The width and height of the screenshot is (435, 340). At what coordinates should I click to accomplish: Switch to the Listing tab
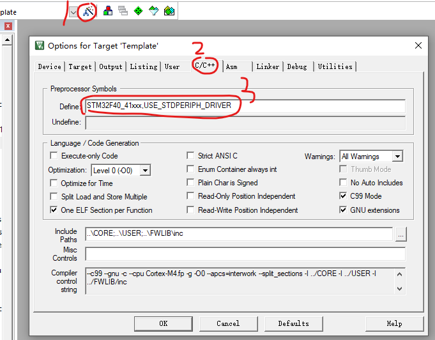pos(144,66)
